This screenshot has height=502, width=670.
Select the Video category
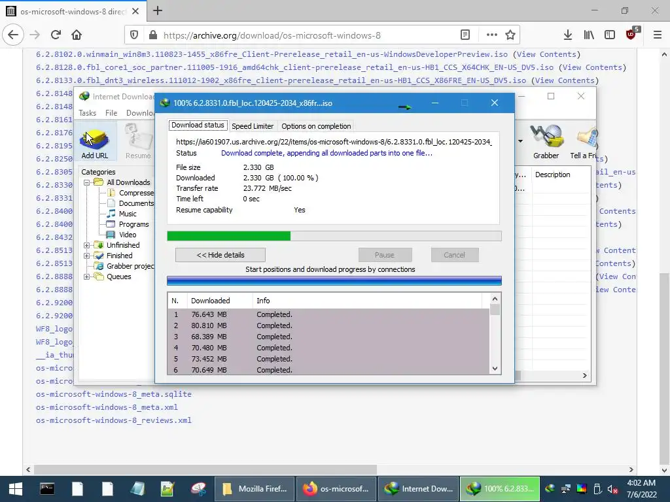(128, 235)
